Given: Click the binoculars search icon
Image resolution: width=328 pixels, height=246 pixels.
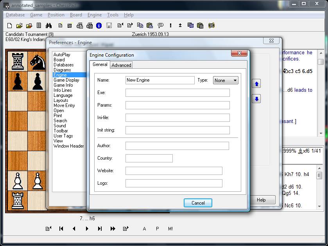Looking at the screenshot, I should click(x=49, y=26).
